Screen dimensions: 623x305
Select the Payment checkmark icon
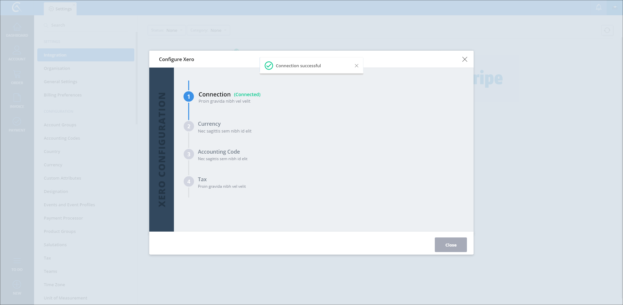click(17, 122)
